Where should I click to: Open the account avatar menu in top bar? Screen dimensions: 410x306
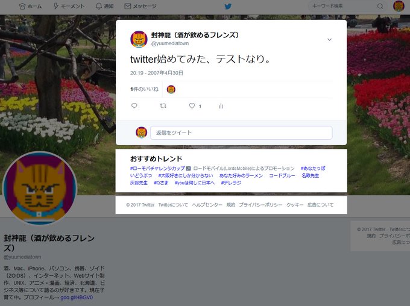[399, 6]
